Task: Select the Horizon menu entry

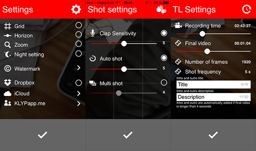Action: tap(23, 36)
